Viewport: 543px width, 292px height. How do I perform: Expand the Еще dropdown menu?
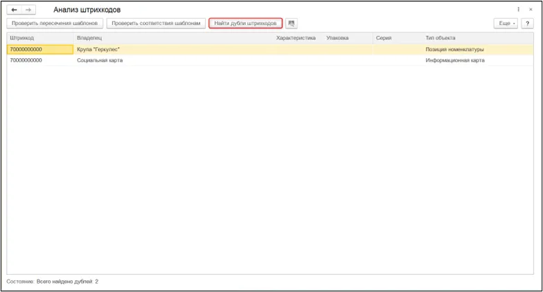click(506, 23)
